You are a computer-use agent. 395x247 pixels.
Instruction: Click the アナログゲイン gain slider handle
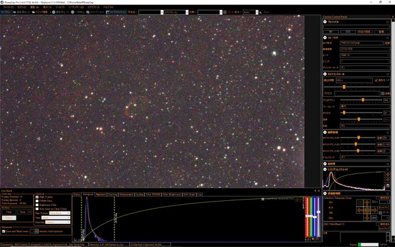pos(363,100)
